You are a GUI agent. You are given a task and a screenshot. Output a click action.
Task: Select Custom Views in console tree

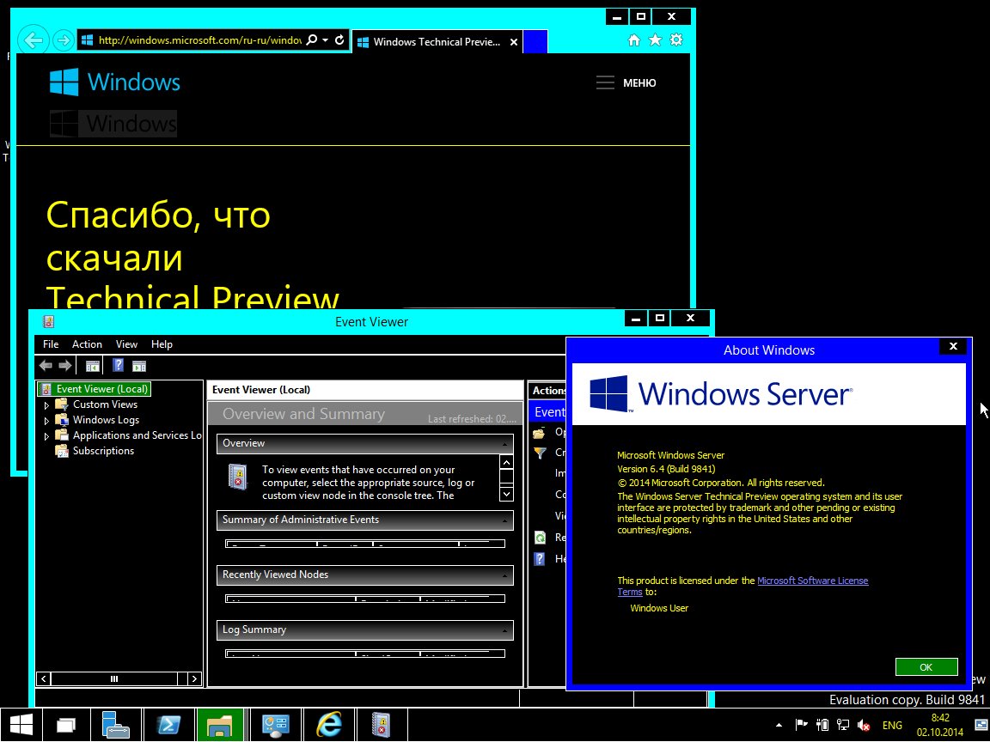pyautogui.click(x=105, y=404)
